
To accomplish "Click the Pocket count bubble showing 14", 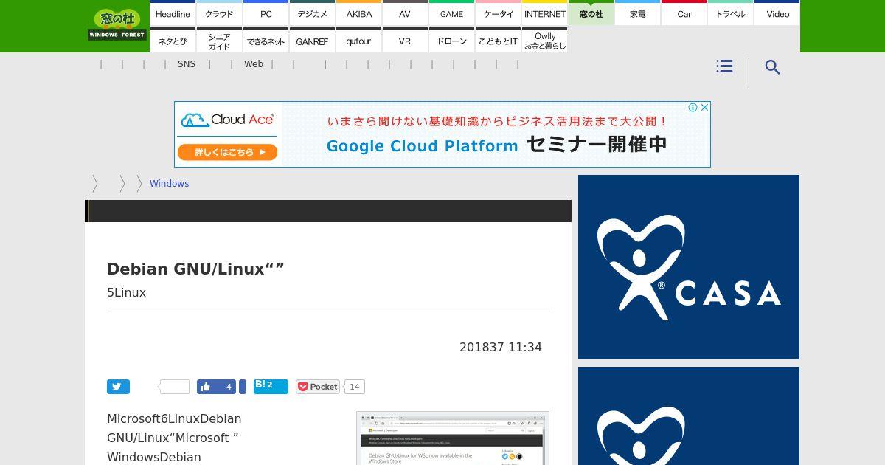I will click(x=355, y=387).
